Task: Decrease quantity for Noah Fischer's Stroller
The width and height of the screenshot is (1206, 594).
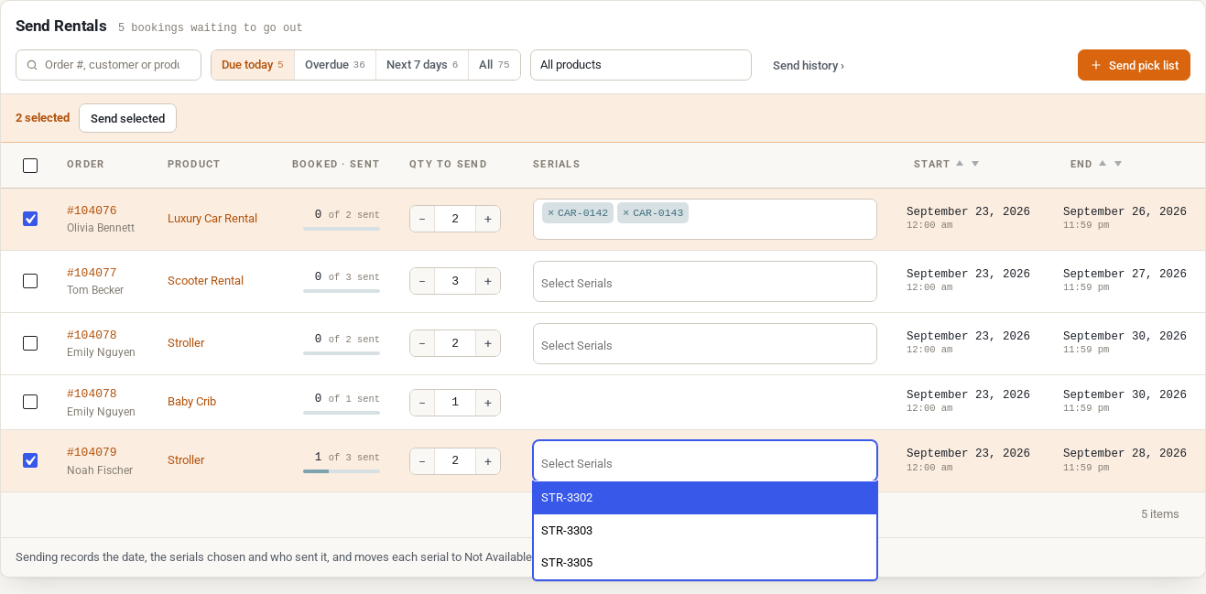Action: point(422,461)
